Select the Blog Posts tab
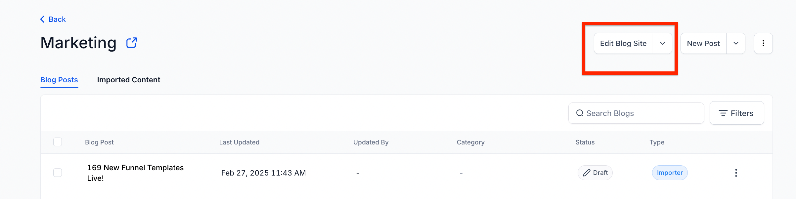 point(59,80)
